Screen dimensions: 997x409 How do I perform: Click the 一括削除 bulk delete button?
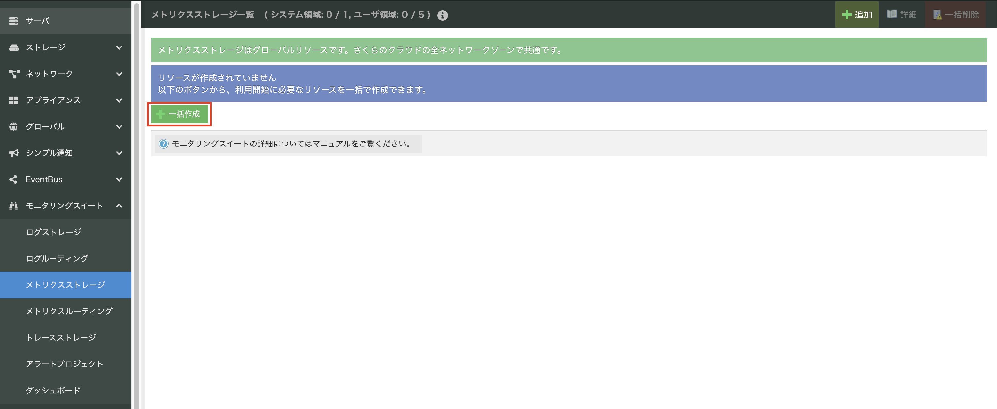[x=956, y=15]
